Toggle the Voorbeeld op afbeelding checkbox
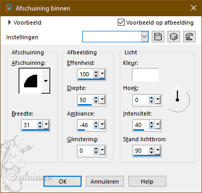 pos(121,22)
